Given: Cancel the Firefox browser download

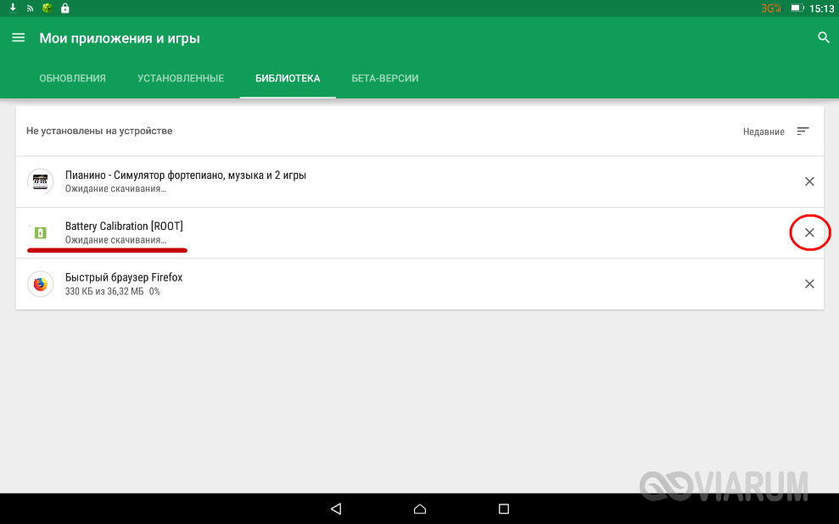Looking at the screenshot, I should 809,284.
